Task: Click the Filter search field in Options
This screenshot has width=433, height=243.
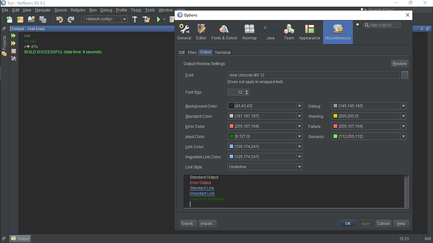Action: [x=382, y=25]
